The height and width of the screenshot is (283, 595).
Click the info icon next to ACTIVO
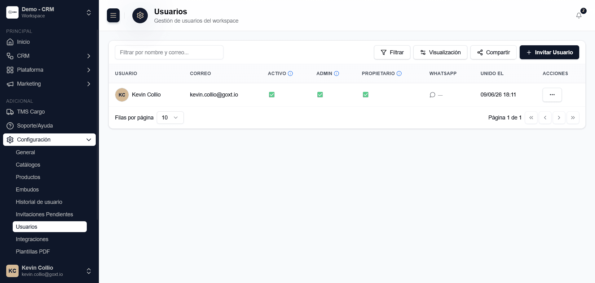click(290, 74)
